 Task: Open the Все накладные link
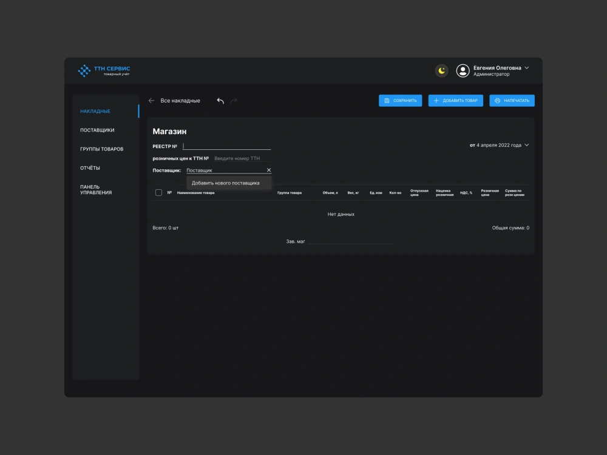(180, 101)
